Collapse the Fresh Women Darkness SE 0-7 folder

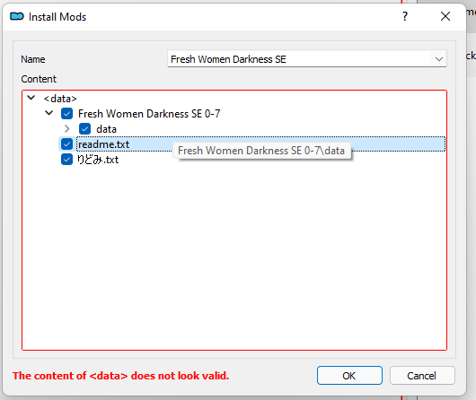[x=48, y=113]
